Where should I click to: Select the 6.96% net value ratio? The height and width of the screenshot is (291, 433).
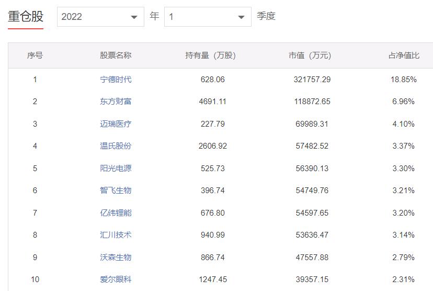[403, 102]
